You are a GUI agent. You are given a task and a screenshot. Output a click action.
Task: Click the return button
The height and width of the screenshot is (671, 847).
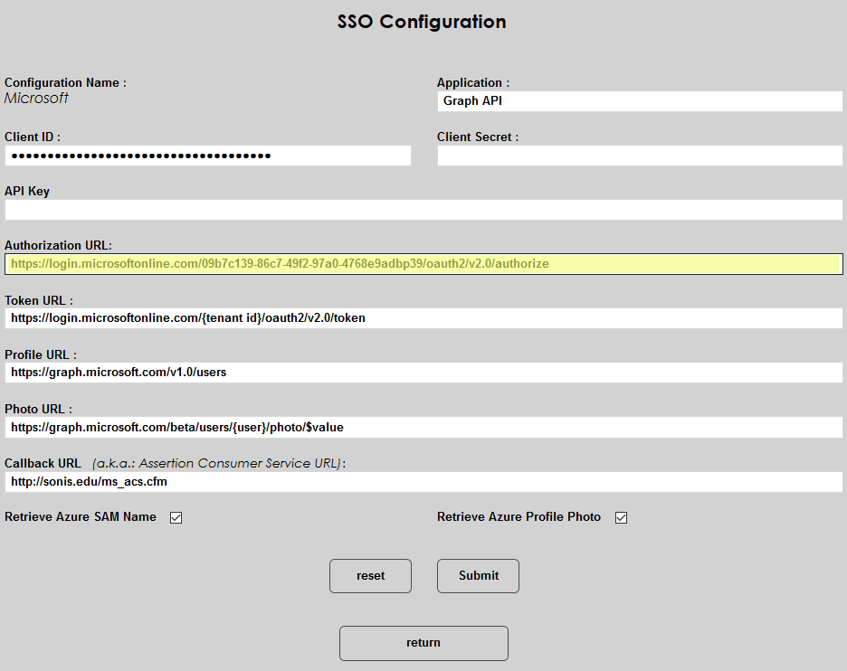point(423,643)
